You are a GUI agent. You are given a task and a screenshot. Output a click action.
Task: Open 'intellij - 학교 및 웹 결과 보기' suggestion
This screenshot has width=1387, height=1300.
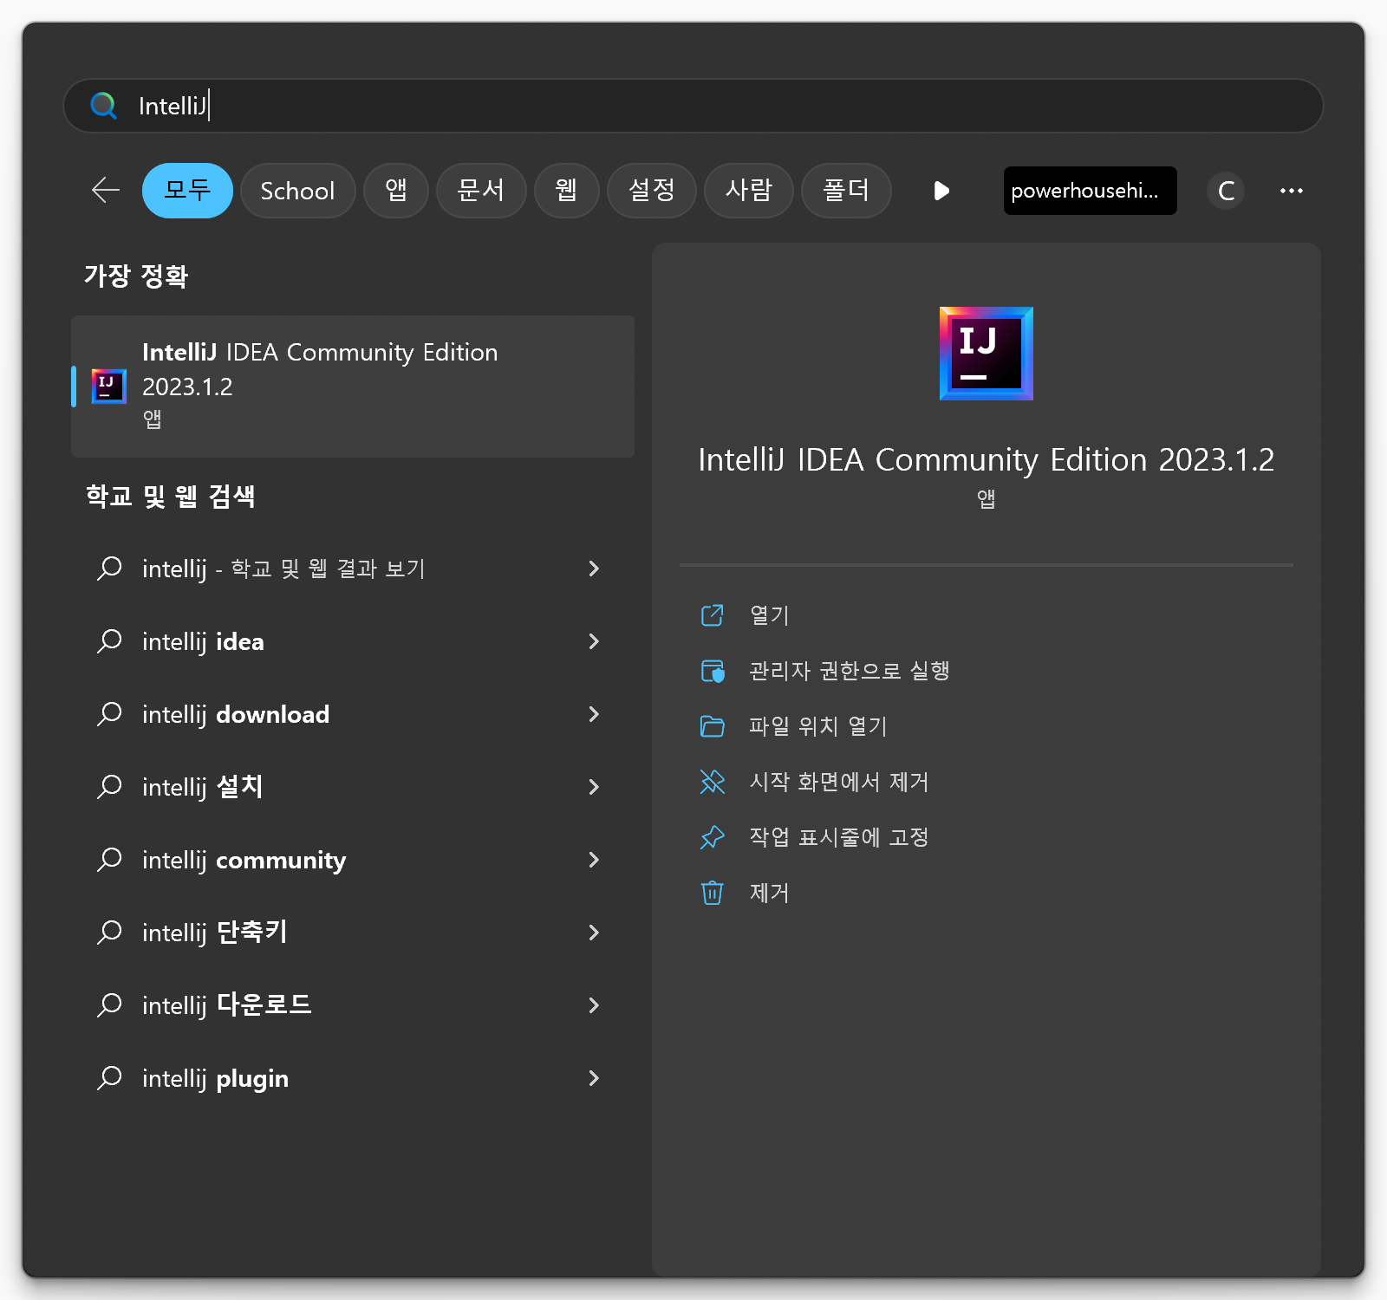coord(353,569)
